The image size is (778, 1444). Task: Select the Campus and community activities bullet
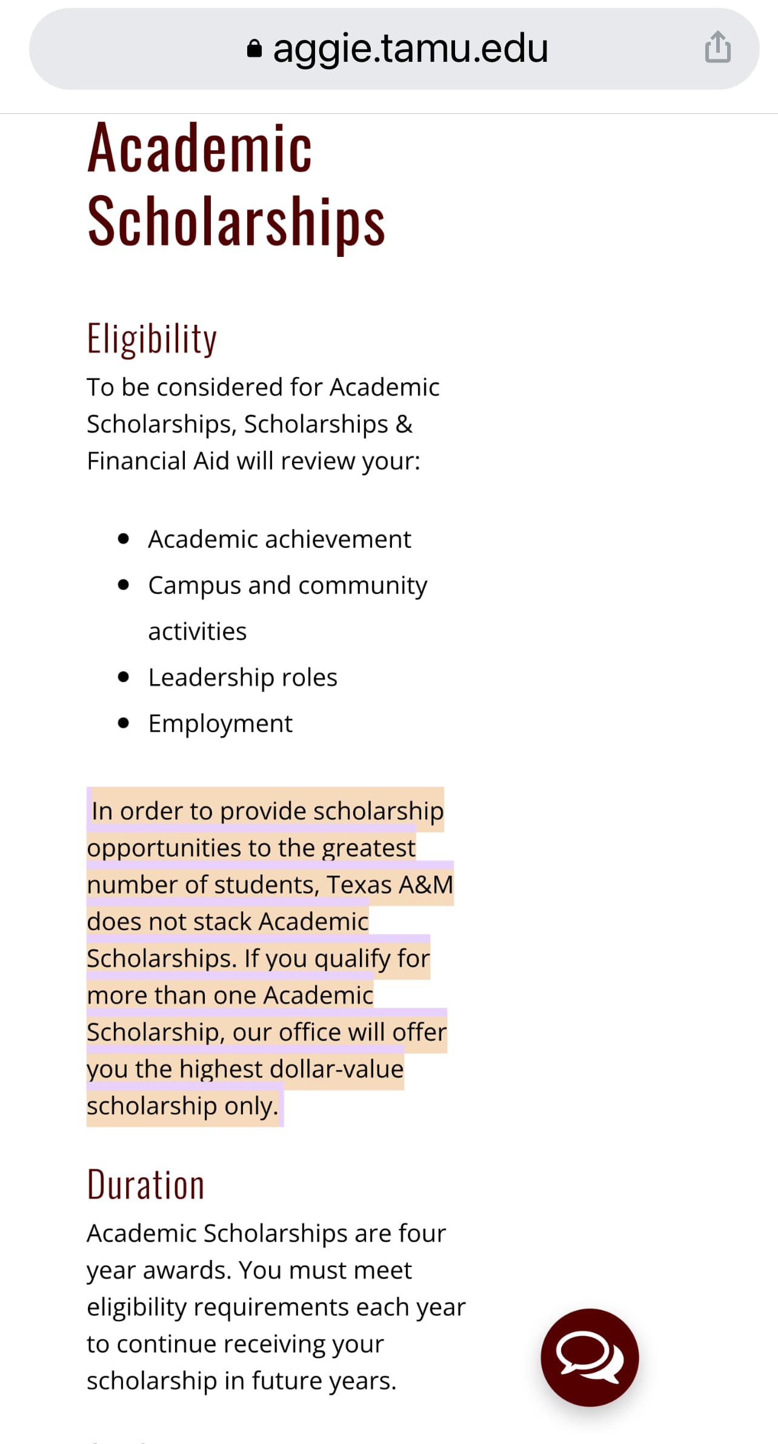(287, 608)
